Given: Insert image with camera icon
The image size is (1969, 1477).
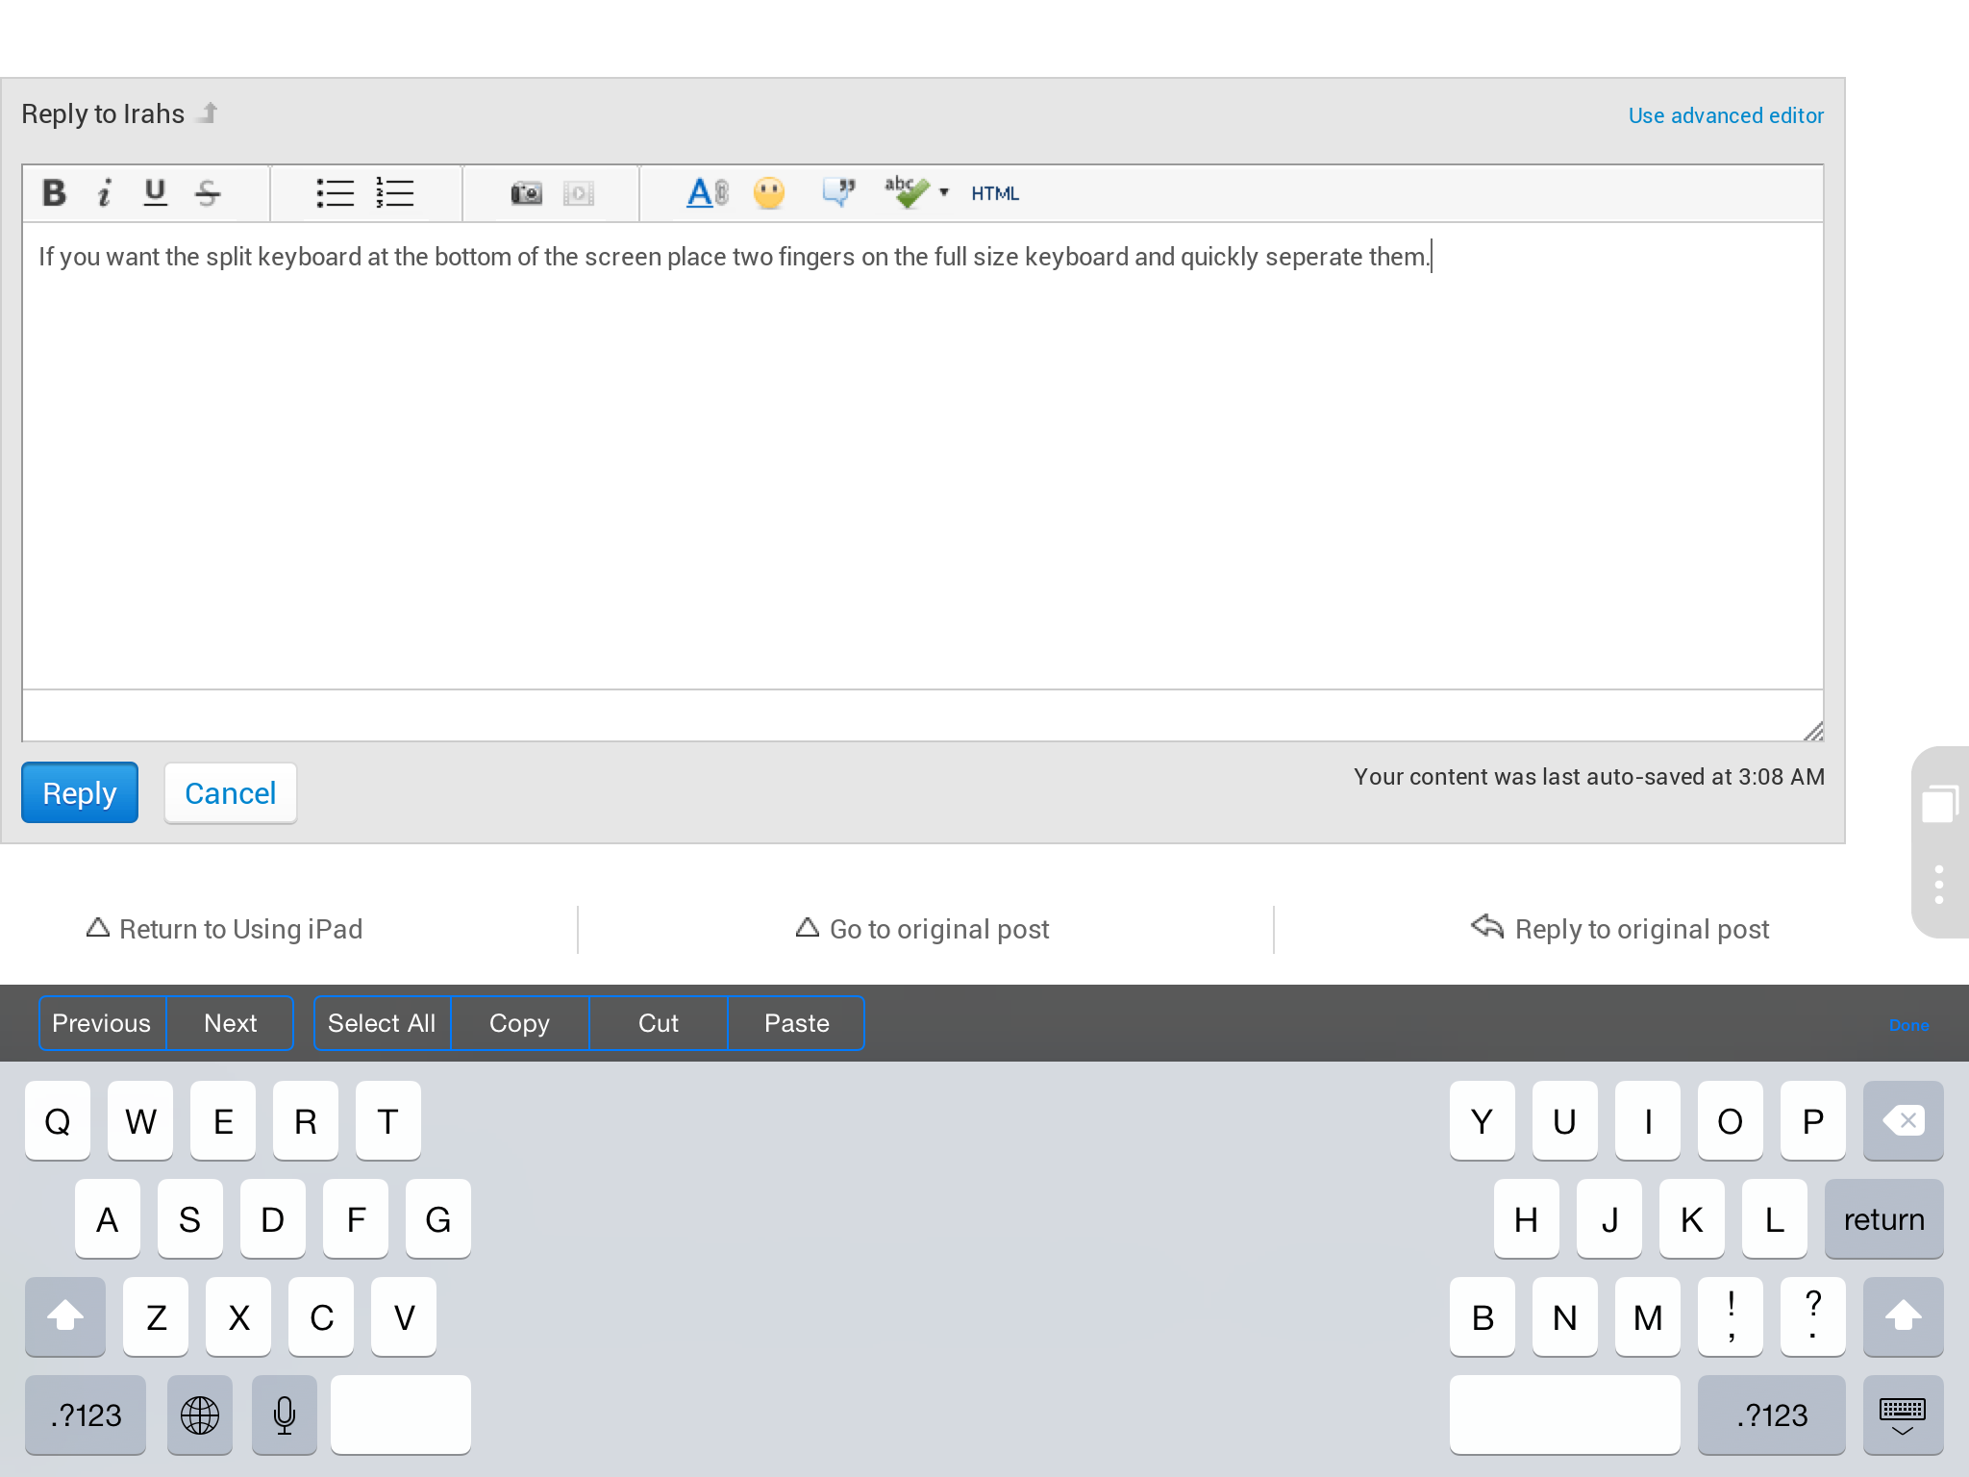Looking at the screenshot, I should click(526, 193).
